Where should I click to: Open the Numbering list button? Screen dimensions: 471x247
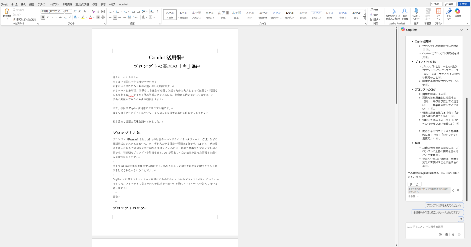tap(118, 11)
